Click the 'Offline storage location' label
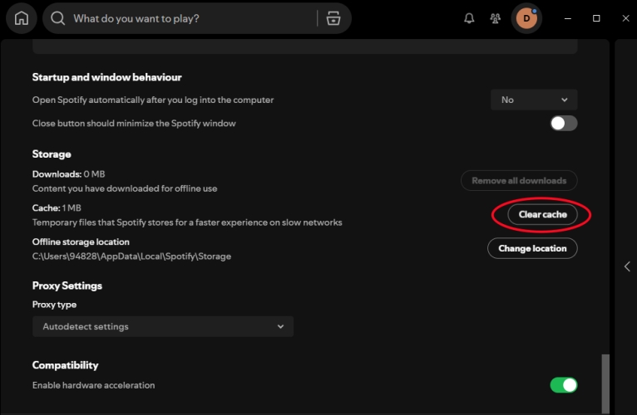The width and height of the screenshot is (637, 415). (x=81, y=242)
